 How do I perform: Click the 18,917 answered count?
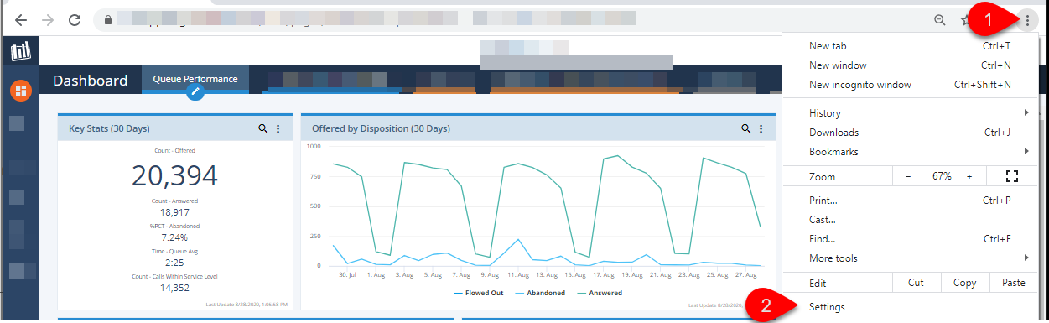[x=174, y=213]
